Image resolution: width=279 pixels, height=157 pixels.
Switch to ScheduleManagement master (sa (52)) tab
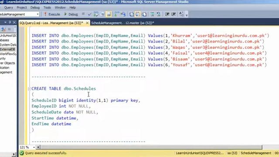click(122, 23)
